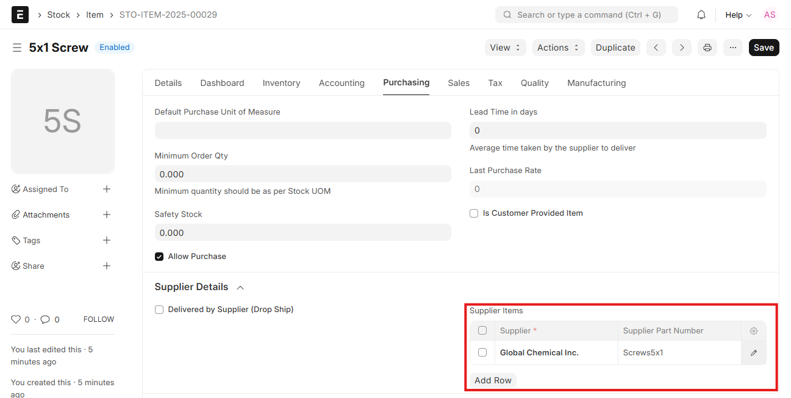
Task: Toggle the sidebar with the hamburger icon
Action: coord(16,47)
